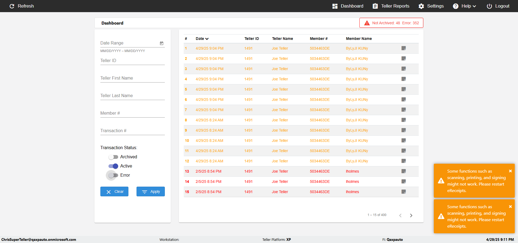The height and width of the screenshot is (243, 518).
Task: Open the Settings menu item
Action: coord(431,6)
